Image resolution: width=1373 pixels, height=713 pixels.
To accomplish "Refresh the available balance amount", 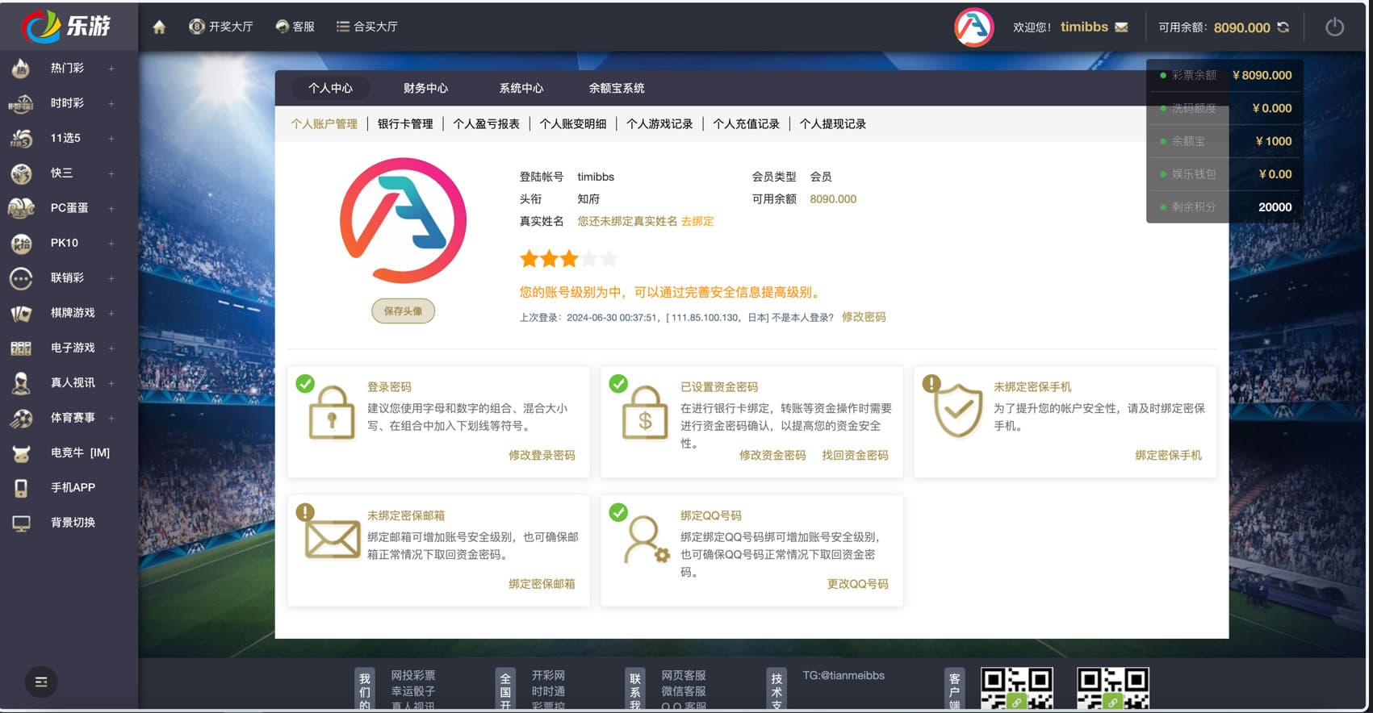I will pos(1283,27).
